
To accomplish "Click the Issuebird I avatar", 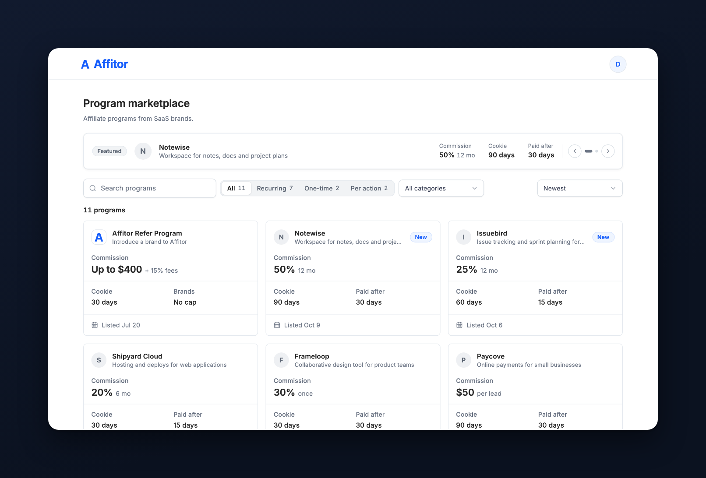I will tap(463, 237).
